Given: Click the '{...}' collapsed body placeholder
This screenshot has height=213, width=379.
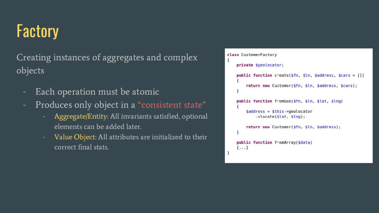Looking at the screenshot, I should click(242, 148).
